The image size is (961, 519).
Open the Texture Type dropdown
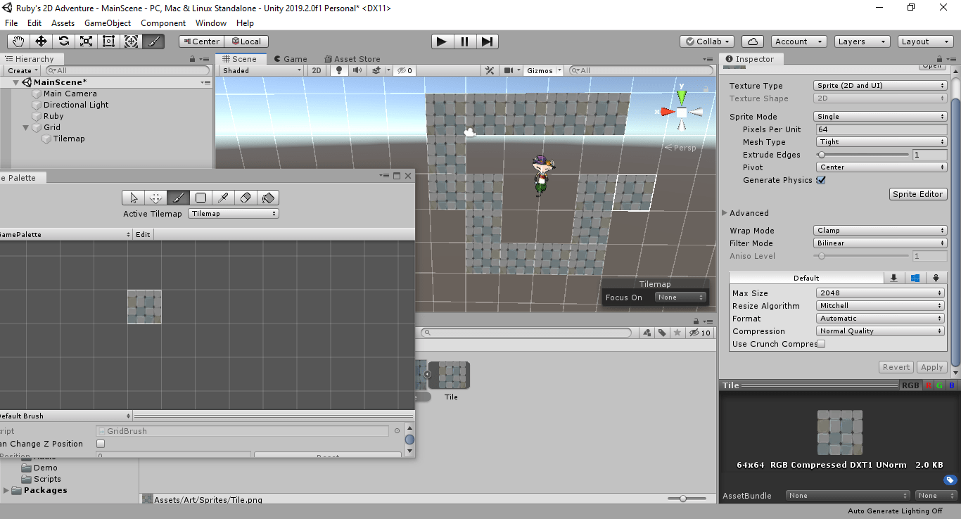click(880, 86)
